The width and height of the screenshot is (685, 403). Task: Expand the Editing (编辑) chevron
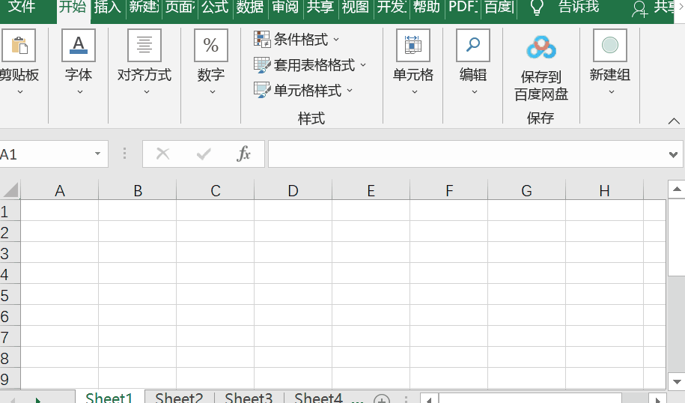475,92
